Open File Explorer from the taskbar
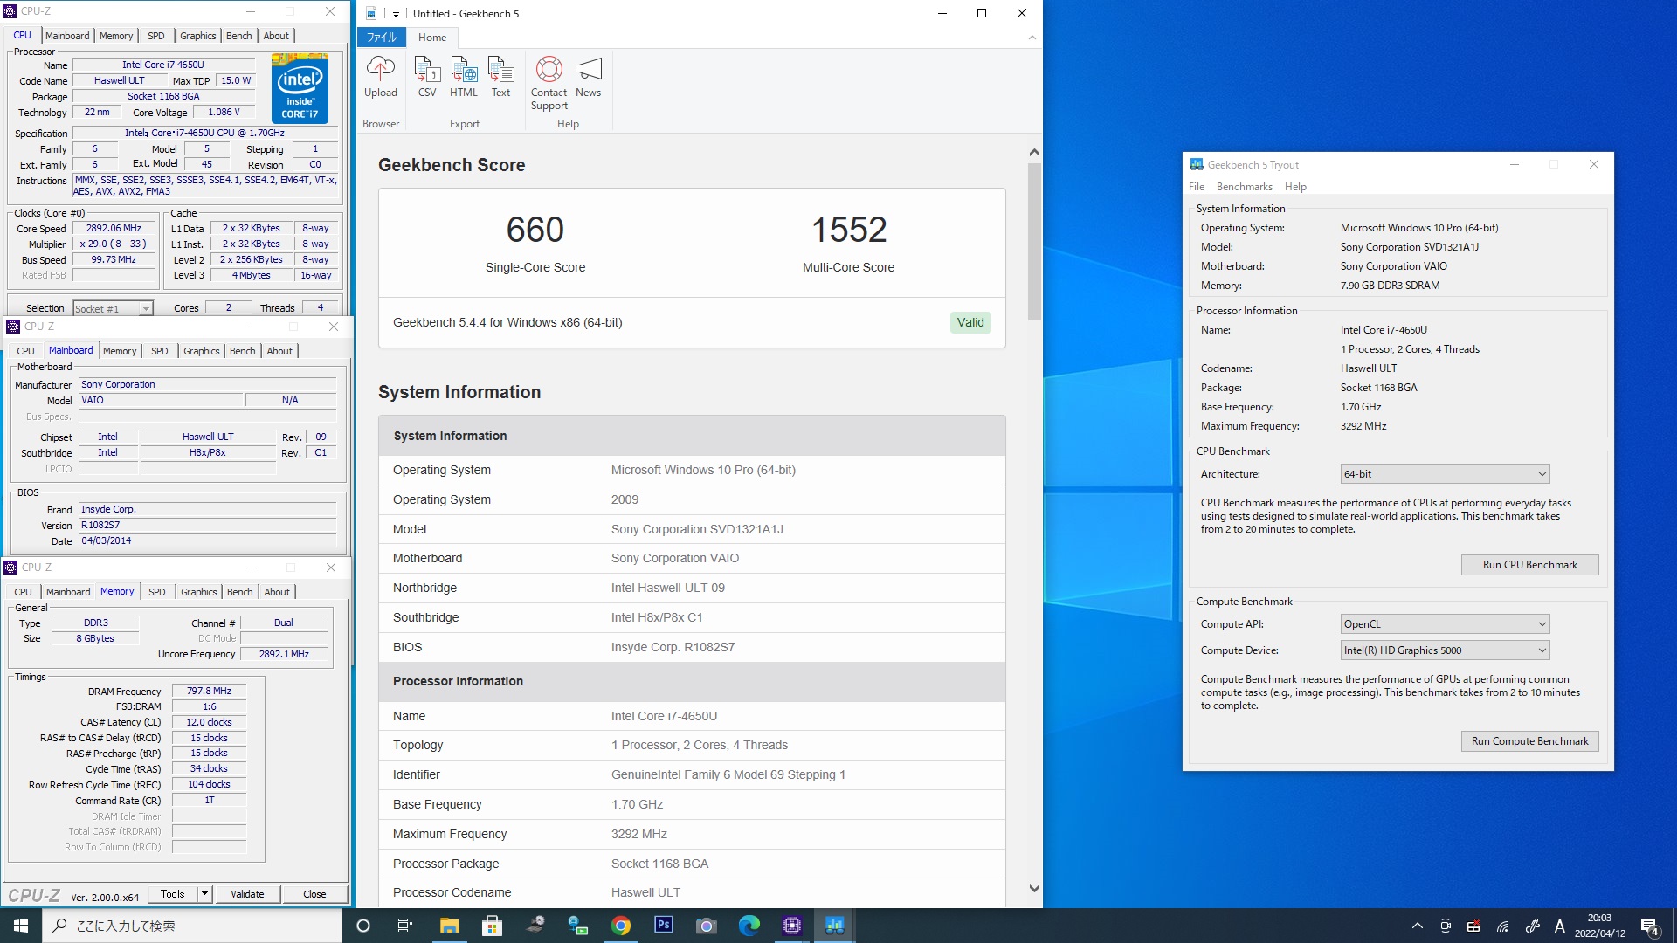This screenshot has width=1677, height=943. coord(449,926)
